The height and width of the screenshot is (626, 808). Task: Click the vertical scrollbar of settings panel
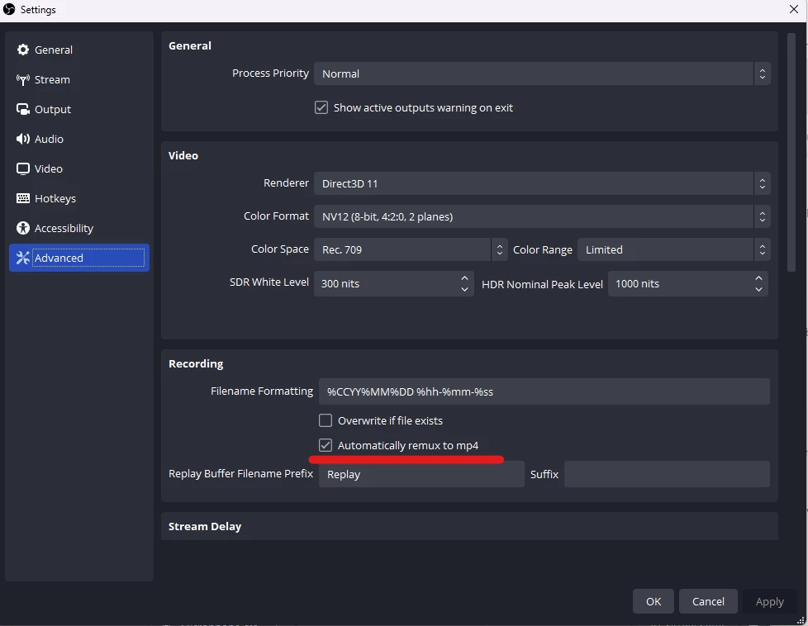point(791,153)
